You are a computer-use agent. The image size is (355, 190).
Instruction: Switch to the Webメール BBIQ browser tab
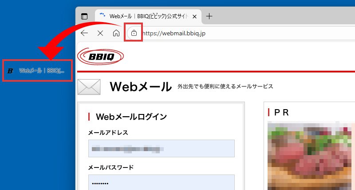click(x=146, y=16)
